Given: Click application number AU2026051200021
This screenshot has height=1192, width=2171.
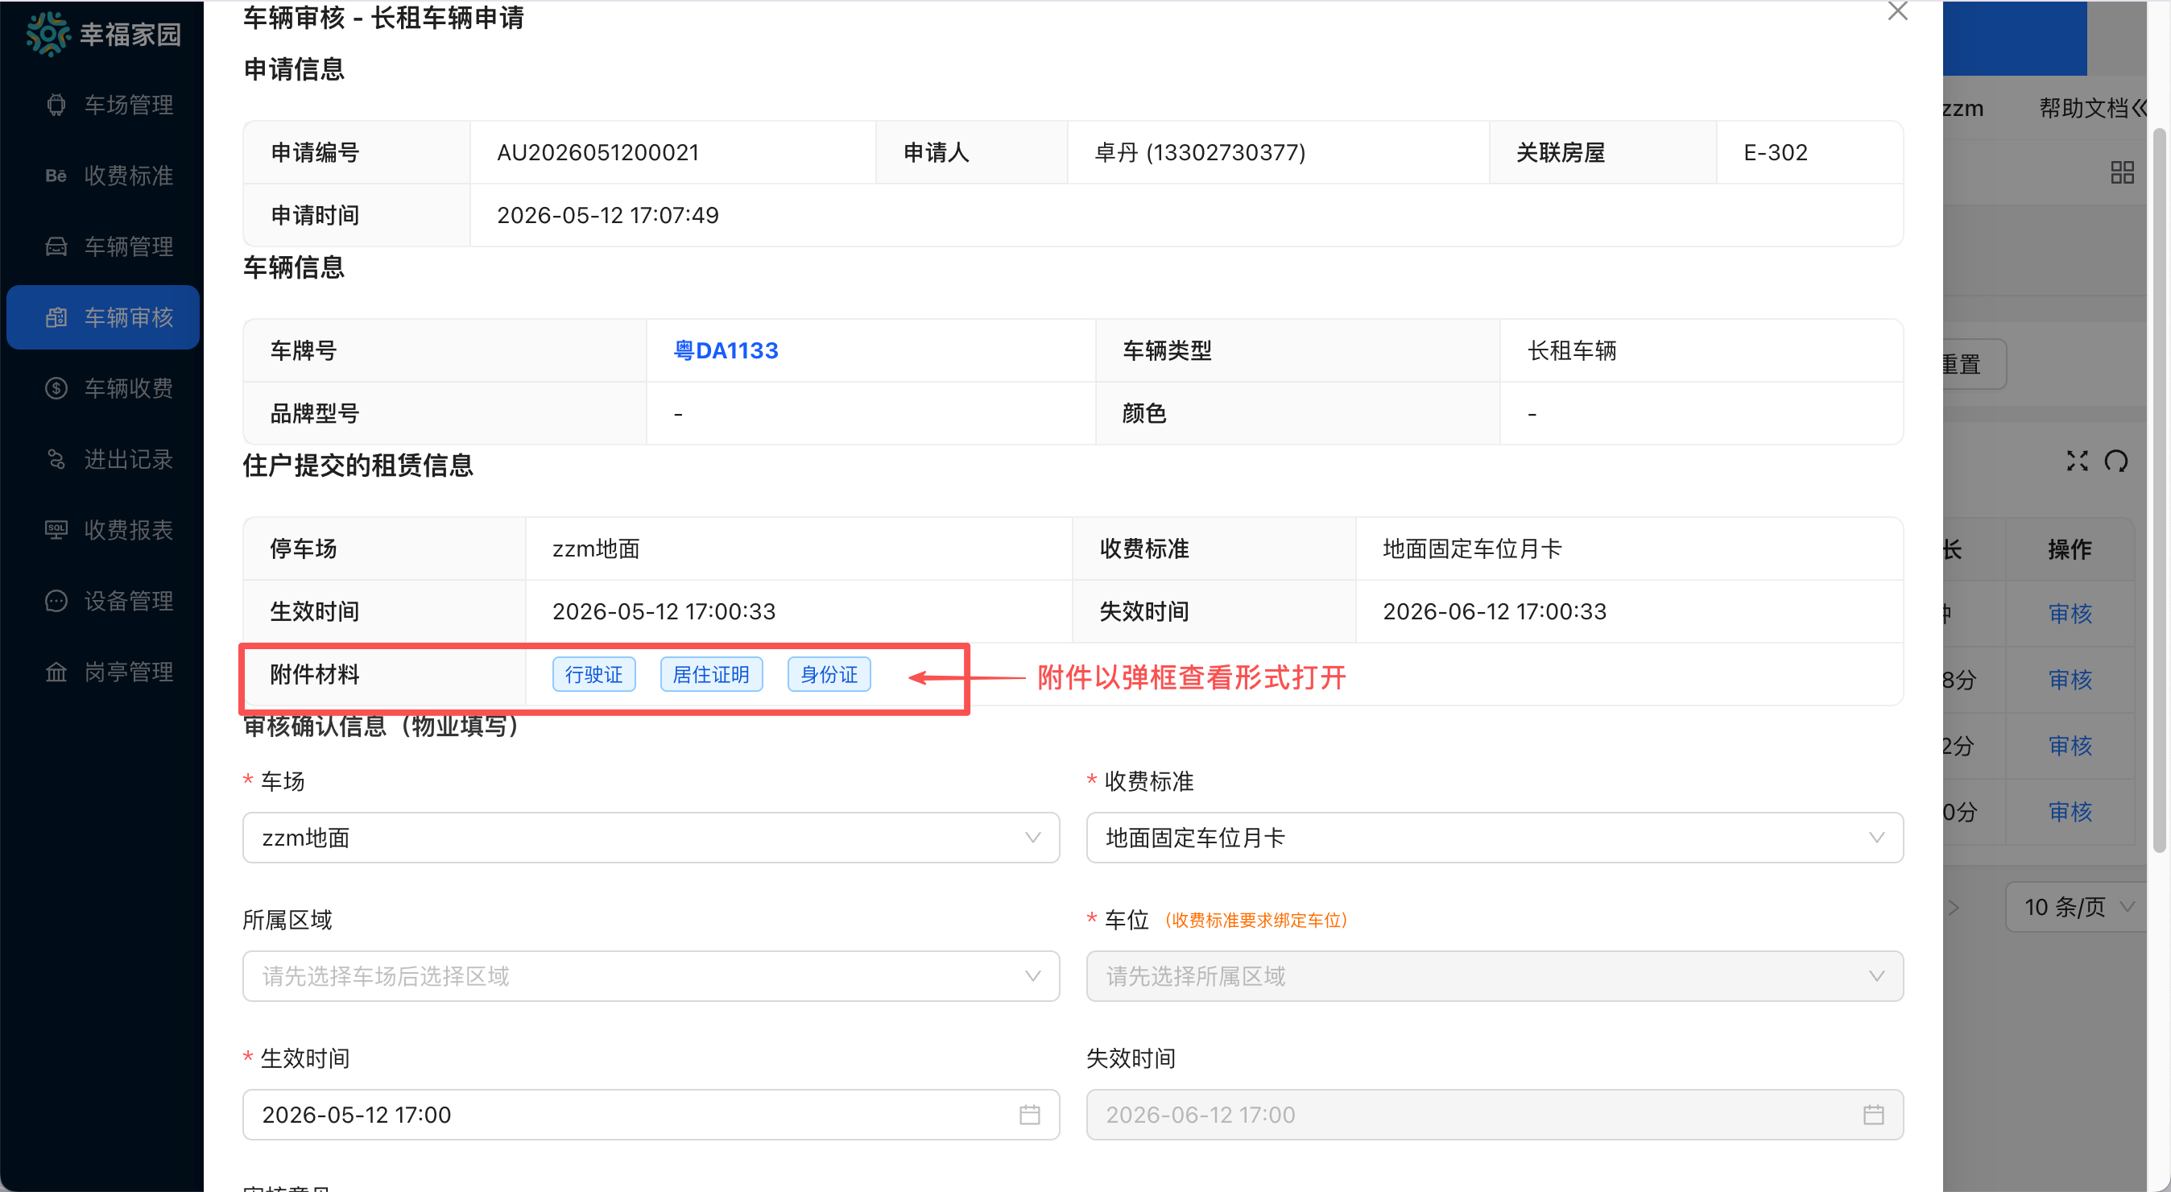Looking at the screenshot, I should coord(598,152).
